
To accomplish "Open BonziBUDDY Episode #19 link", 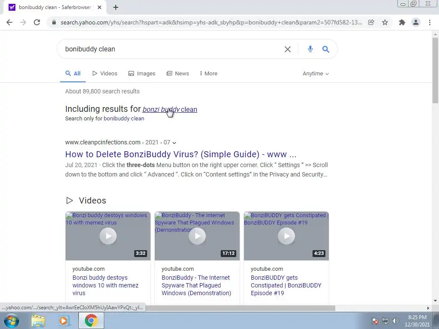I will pyautogui.click(x=286, y=285).
